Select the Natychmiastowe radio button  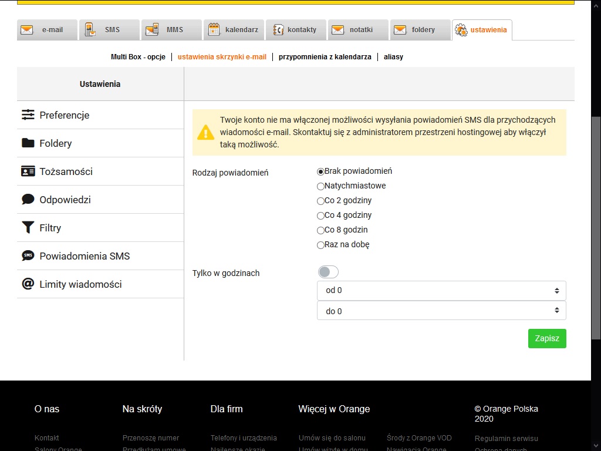click(321, 186)
